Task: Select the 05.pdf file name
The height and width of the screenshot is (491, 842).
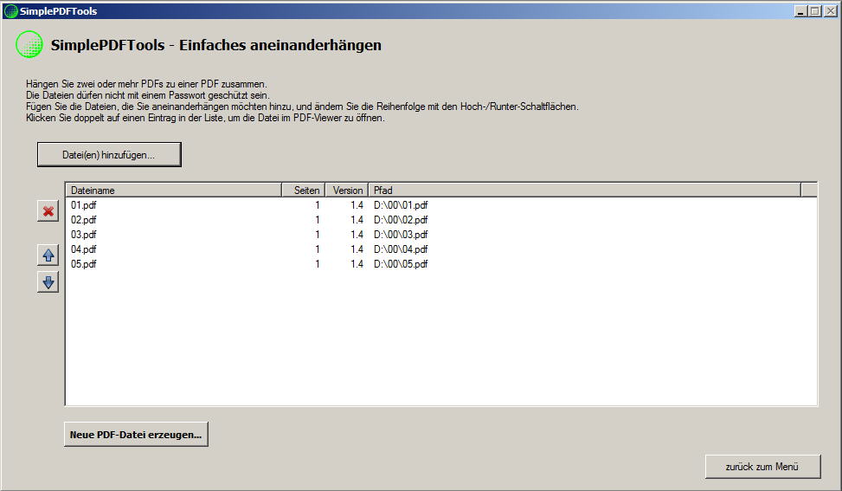Action: (84, 264)
